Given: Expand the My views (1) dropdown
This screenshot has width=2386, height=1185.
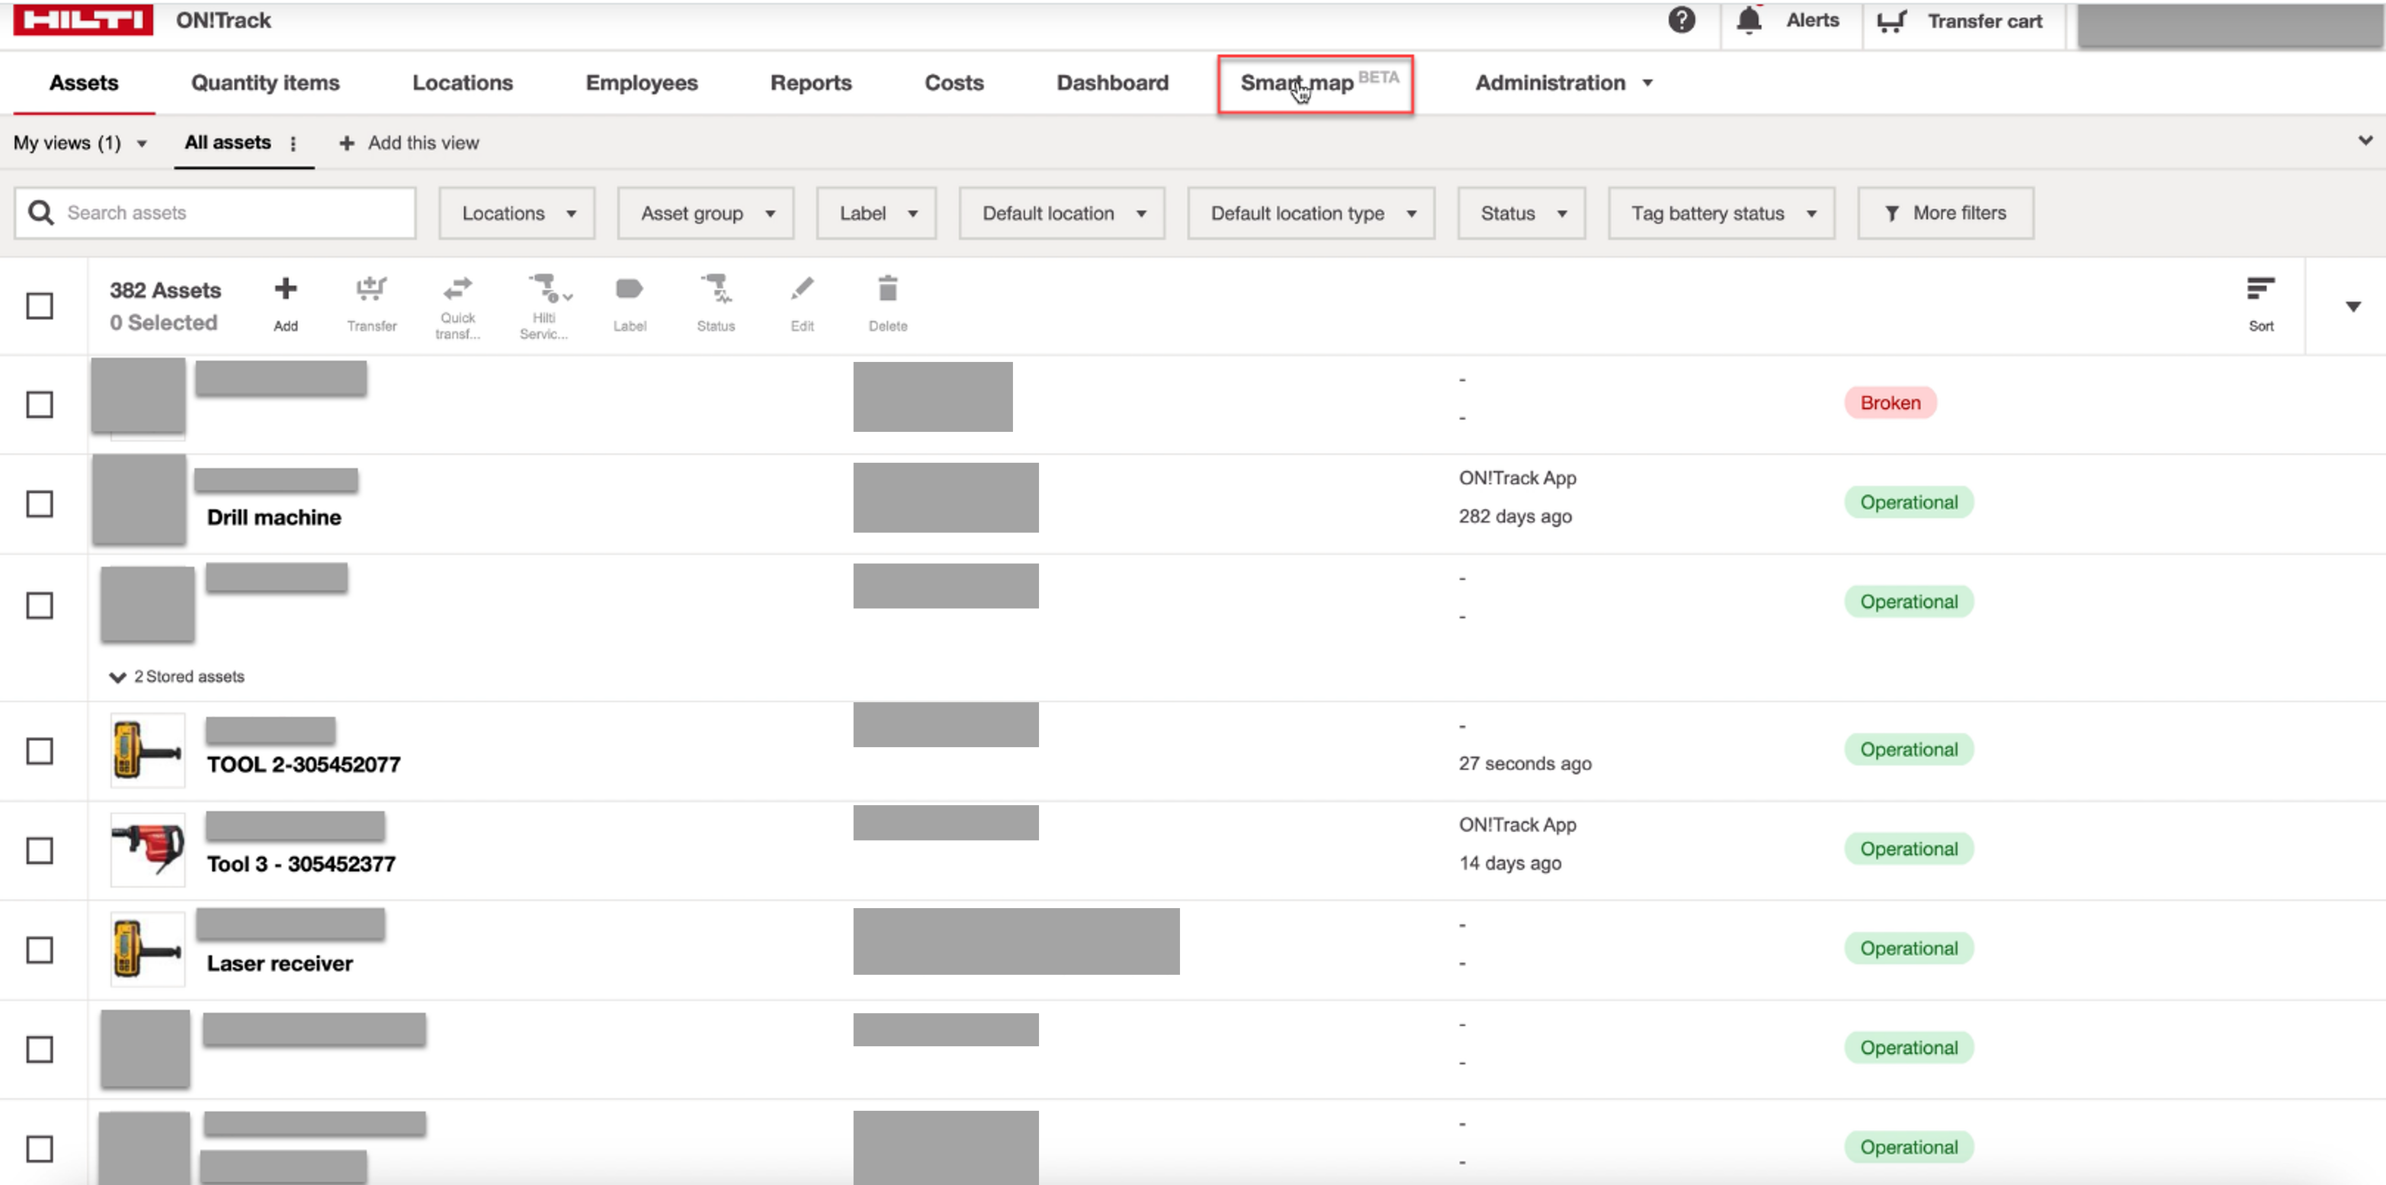Looking at the screenshot, I should 81,143.
